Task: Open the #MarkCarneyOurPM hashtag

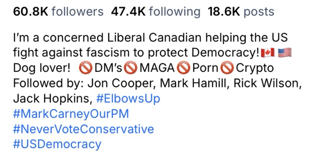Action: point(71,114)
